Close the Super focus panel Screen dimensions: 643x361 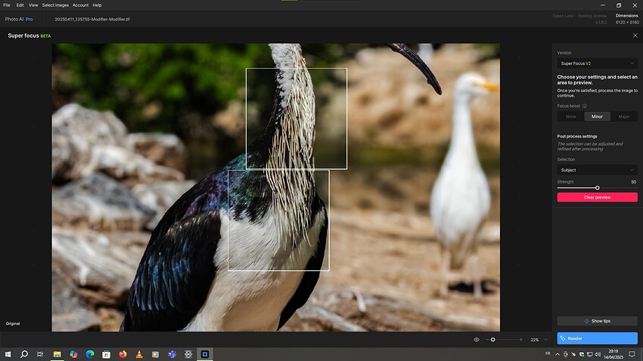(x=635, y=35)
